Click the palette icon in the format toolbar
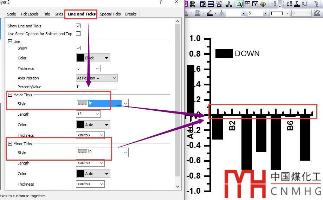 click(198, 13)
